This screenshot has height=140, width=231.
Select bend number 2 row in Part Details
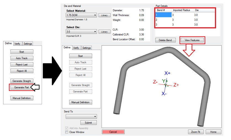tap(185, 20)
